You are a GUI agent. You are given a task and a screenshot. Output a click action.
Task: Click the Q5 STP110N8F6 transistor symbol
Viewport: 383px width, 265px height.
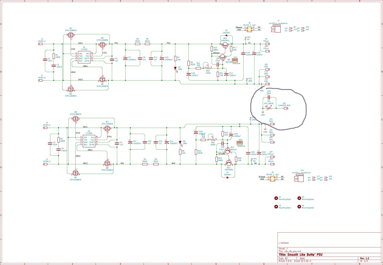(102, 45)
